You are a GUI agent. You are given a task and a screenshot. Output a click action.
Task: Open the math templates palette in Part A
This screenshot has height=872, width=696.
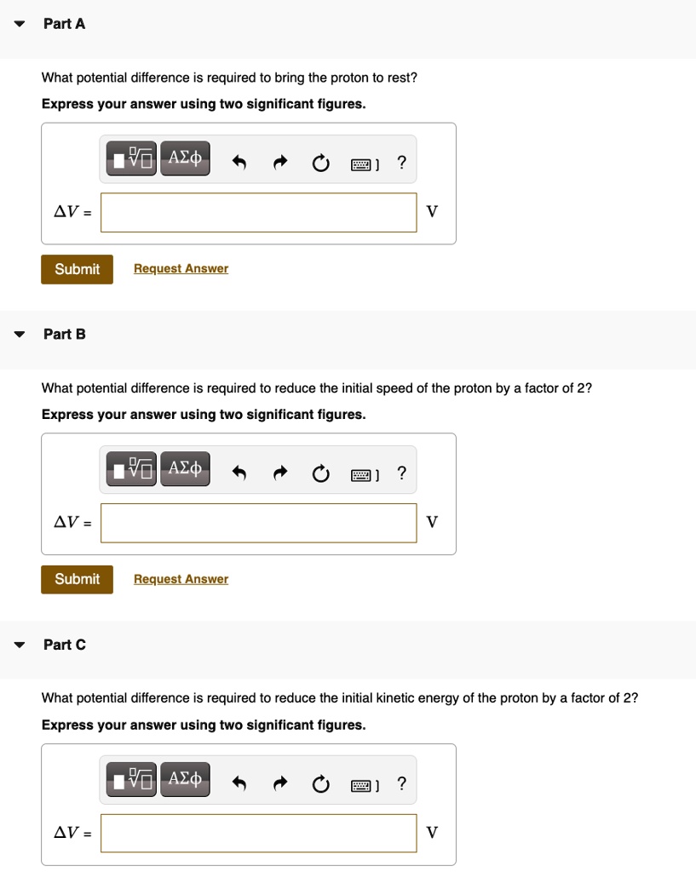click(x=129, y=158)
